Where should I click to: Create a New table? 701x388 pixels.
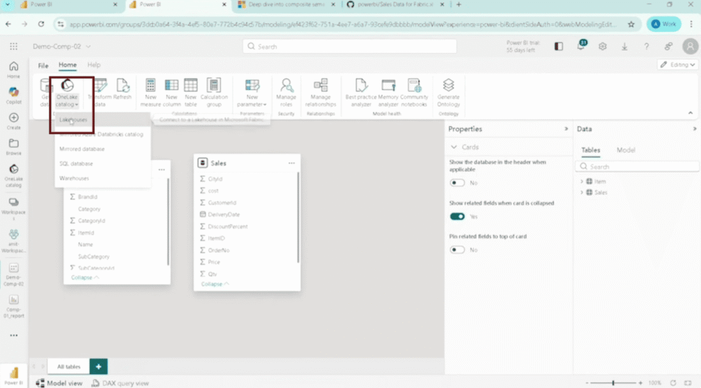coord(190,92)
